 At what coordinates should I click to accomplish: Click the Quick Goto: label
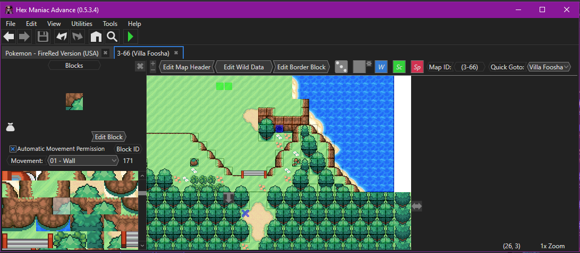pyautogui.click(x=507, y=67)
